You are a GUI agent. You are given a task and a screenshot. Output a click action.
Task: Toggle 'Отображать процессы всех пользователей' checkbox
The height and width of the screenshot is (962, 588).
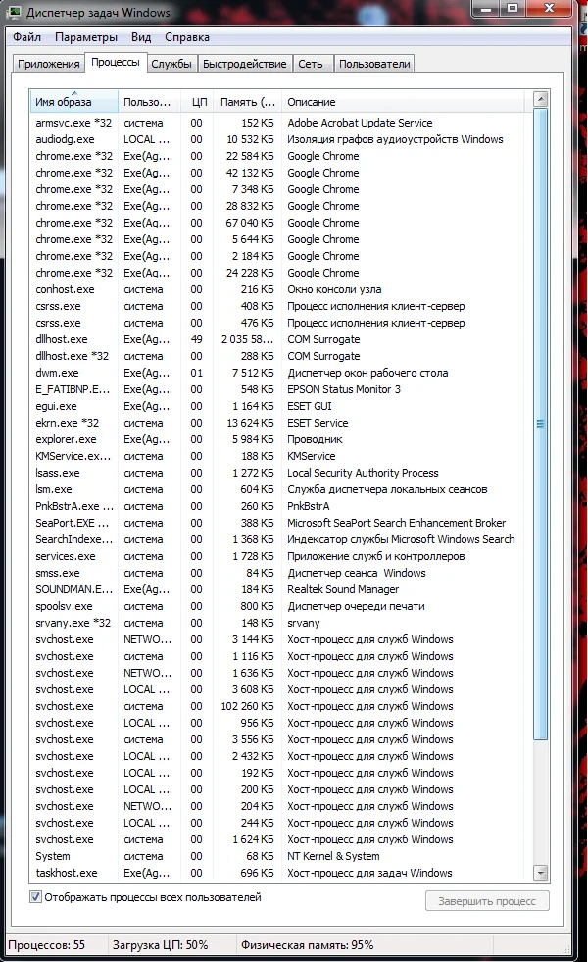click(x=36, y=897)
